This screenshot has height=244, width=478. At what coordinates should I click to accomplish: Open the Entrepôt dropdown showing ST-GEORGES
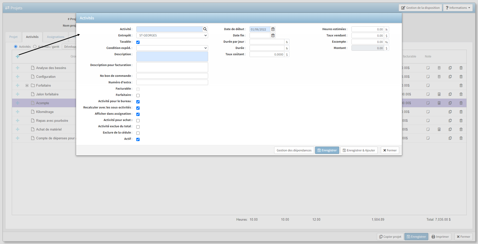point(172,35)
